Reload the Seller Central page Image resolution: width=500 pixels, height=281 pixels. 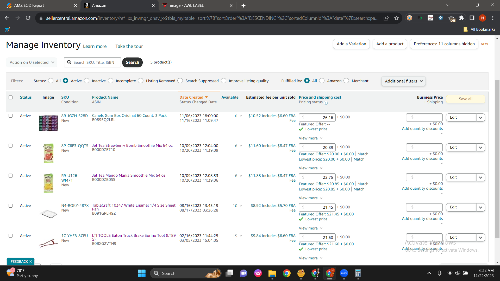pos(28,18)
